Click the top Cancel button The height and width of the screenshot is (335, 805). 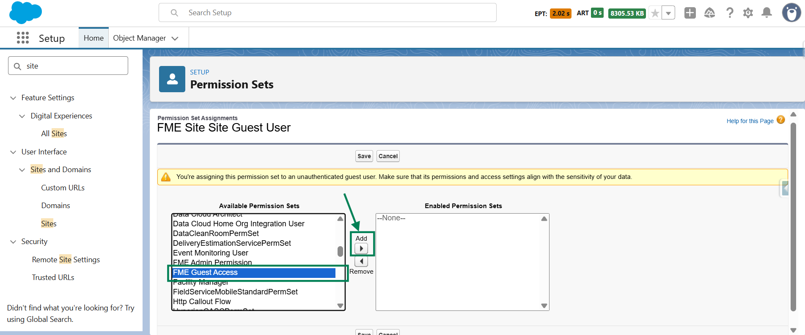click(x=388, y=156)
